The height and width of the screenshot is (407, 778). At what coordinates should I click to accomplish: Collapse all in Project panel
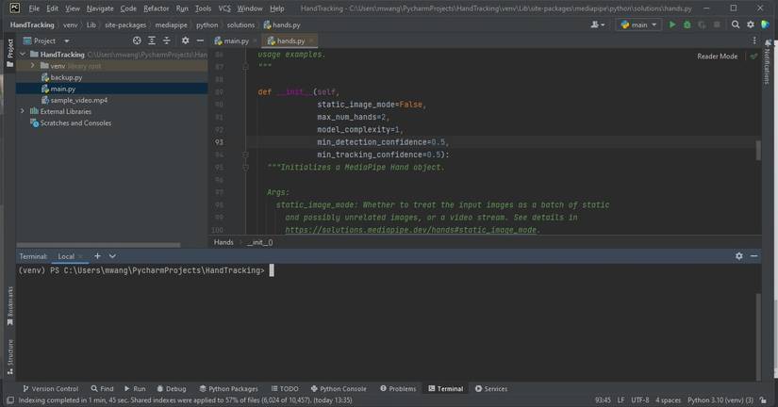(167, 41)
